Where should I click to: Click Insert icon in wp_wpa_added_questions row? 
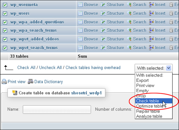click(151, 22)
